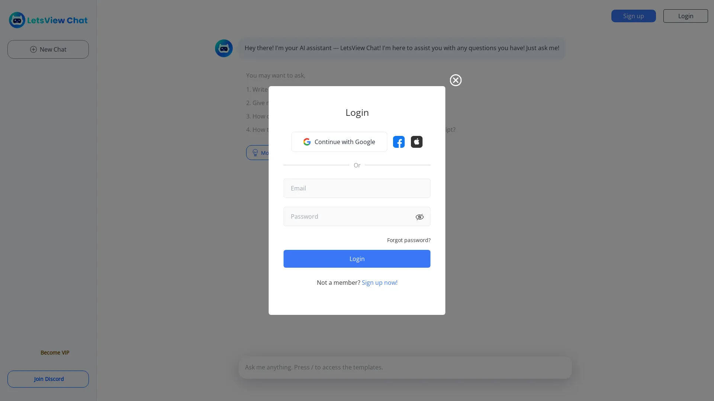Click the Apple icon to login

[x=416, y=141]
